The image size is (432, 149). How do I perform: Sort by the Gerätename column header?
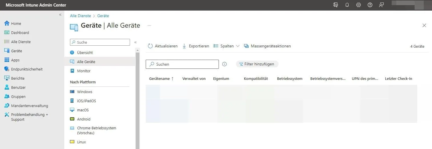pyautogui.click(x=161, y=78)
